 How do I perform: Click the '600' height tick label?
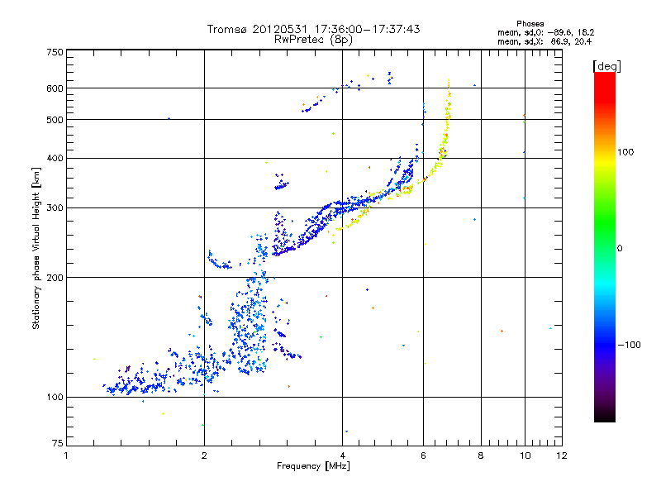click(55, 88)
